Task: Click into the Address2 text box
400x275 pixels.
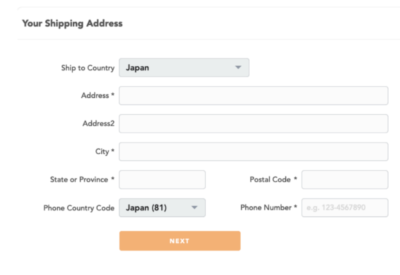Action: pyautogui.click(x=253, y=124)
